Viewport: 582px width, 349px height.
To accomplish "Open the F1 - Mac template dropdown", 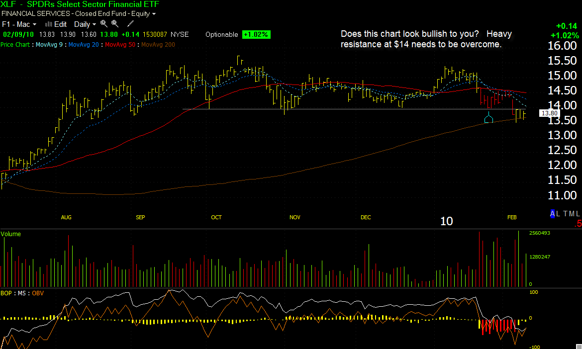I will click(x=19, y=24).
